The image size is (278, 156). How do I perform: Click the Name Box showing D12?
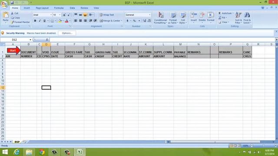click(x=14, y=39)
